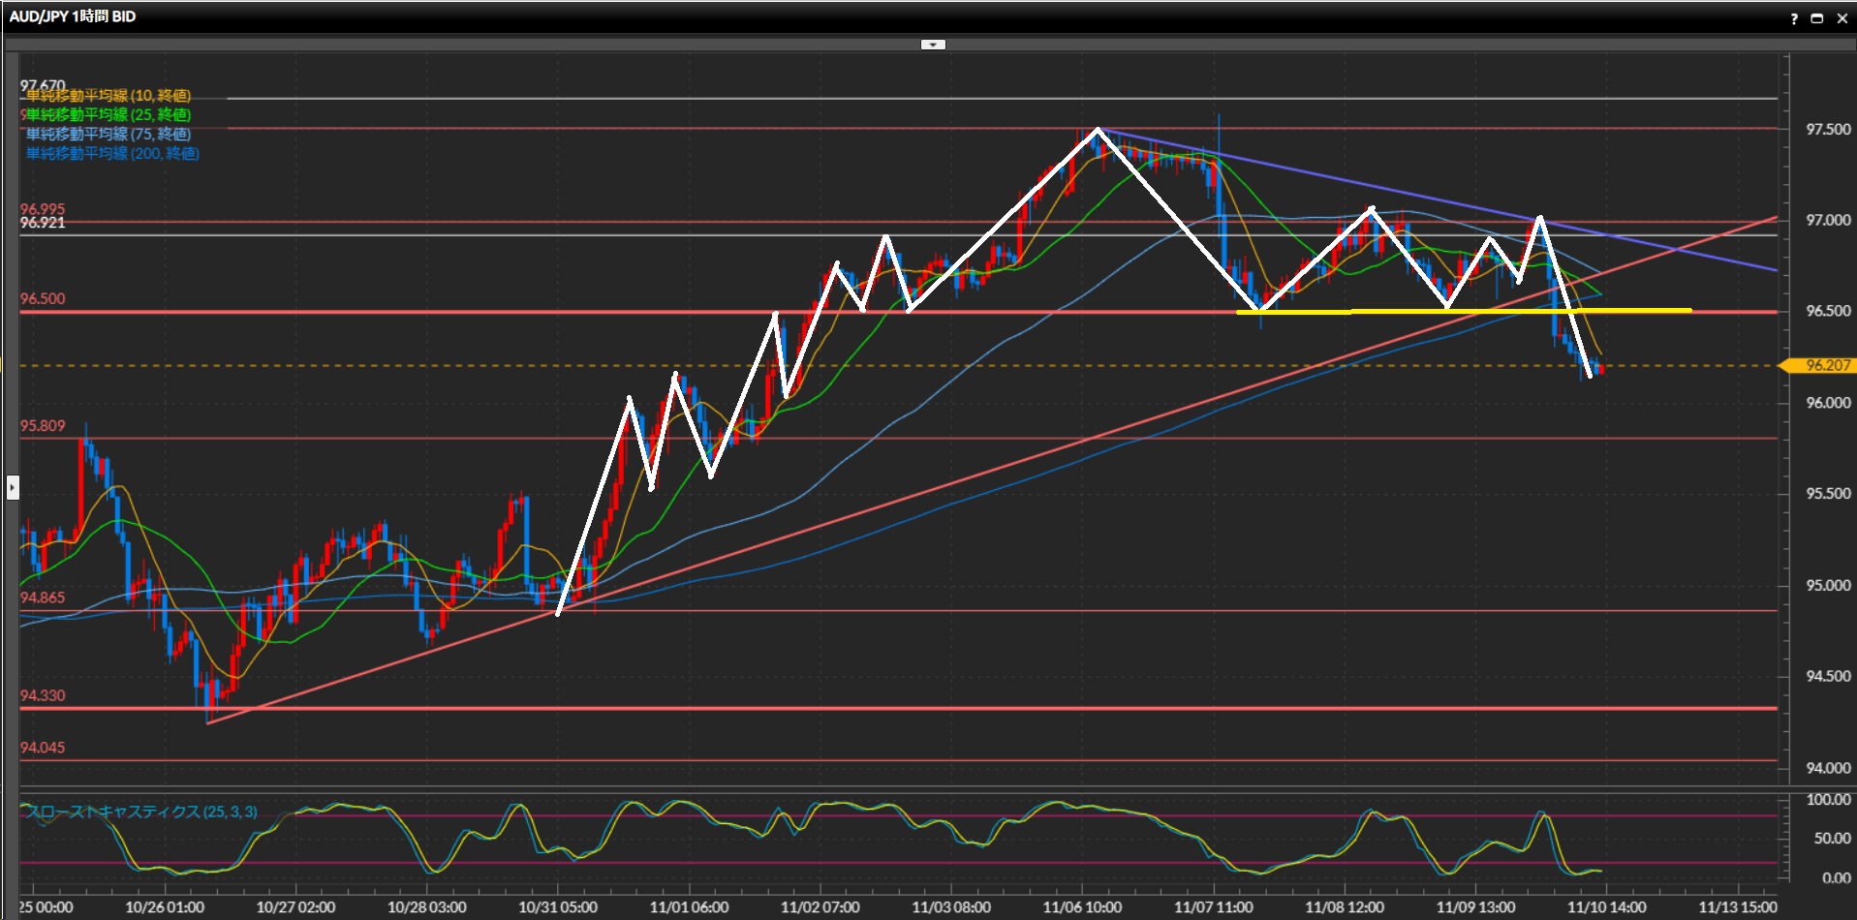
Task: Maximize the AUD/JPY chart window
Action: click(1817, 18)
